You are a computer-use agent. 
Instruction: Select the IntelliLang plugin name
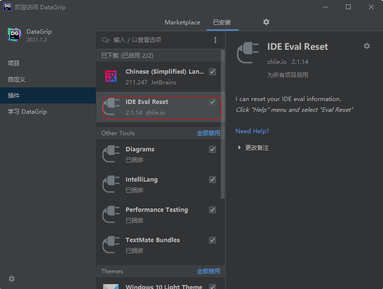[x=142, y=180]
